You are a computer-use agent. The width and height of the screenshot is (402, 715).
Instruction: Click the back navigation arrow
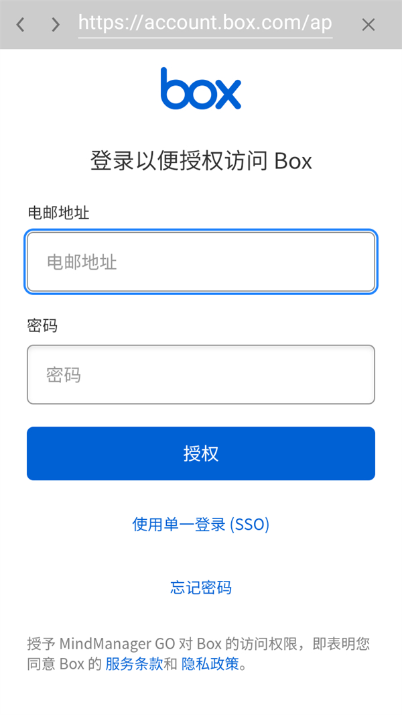(20, 24)
